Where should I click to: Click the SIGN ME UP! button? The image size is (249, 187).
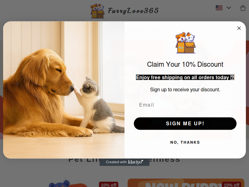tap(185, 123)
